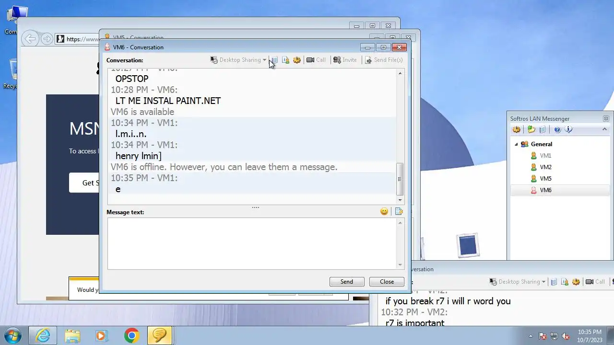Click the message 'henry lmin]'
Screen dimensions: 614x345
(x=138, y=156)
